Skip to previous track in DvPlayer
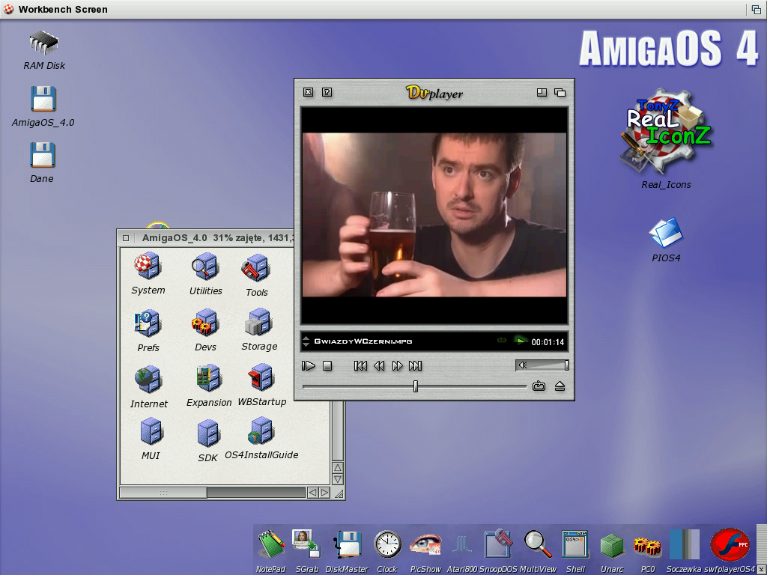The height and width of the screenshot is (575, 767). pos(360,365)
